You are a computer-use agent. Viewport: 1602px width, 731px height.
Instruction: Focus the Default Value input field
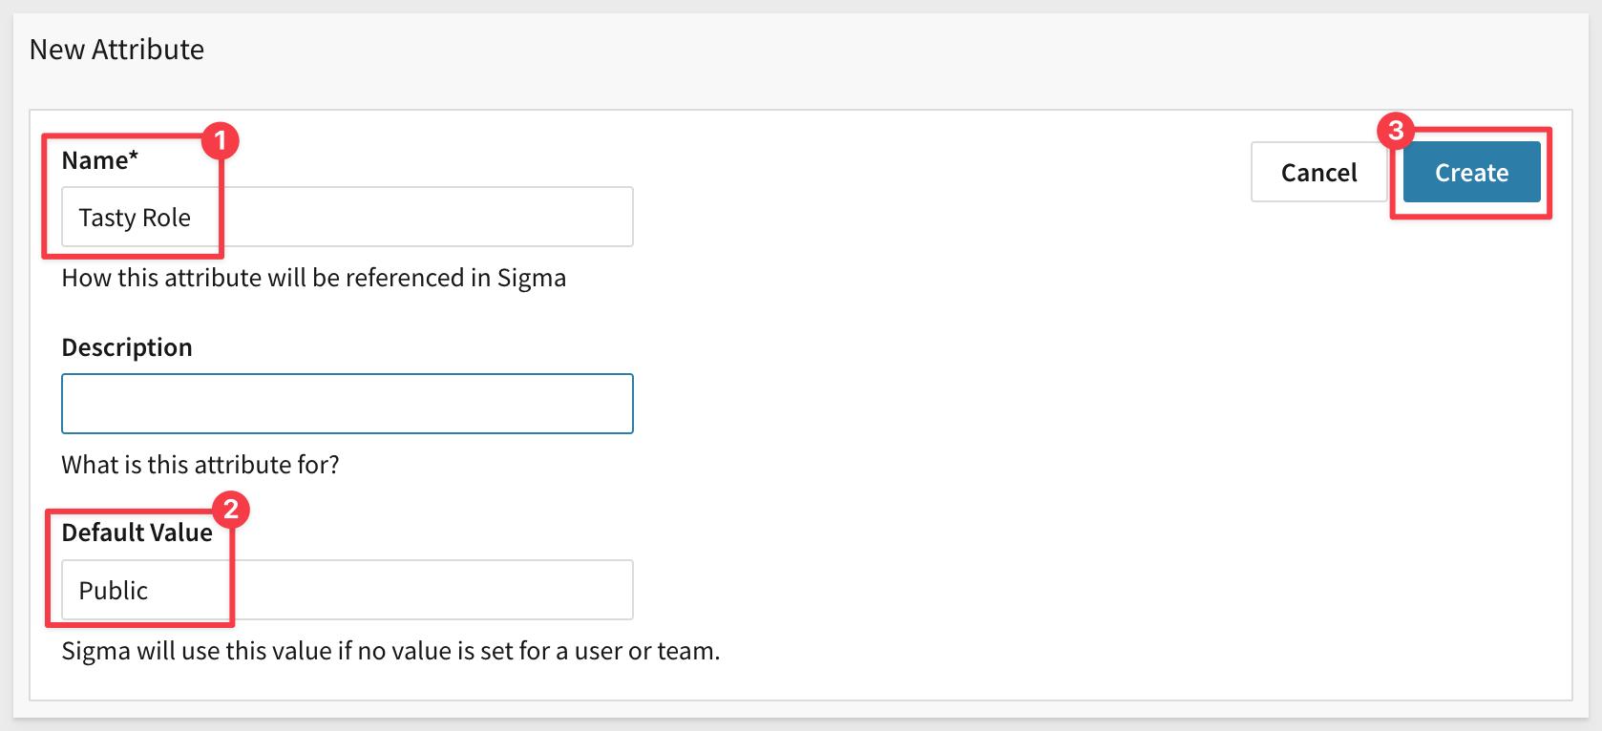(x=430, y=591)
